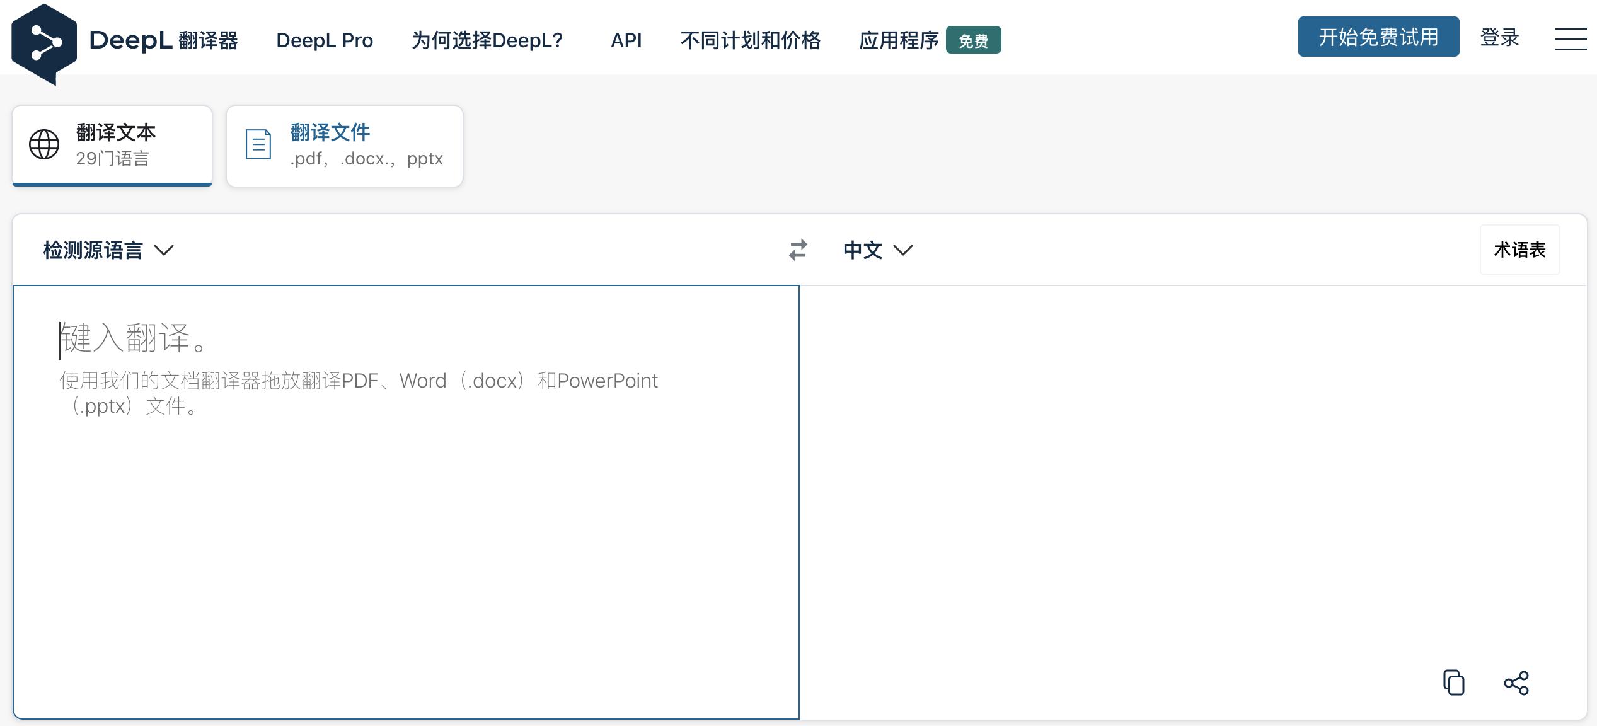The height and width of the screenshot is (726, 1597).
Task: Click the document icon on 翻译文件 tab
Action: (x=257, y=144)
